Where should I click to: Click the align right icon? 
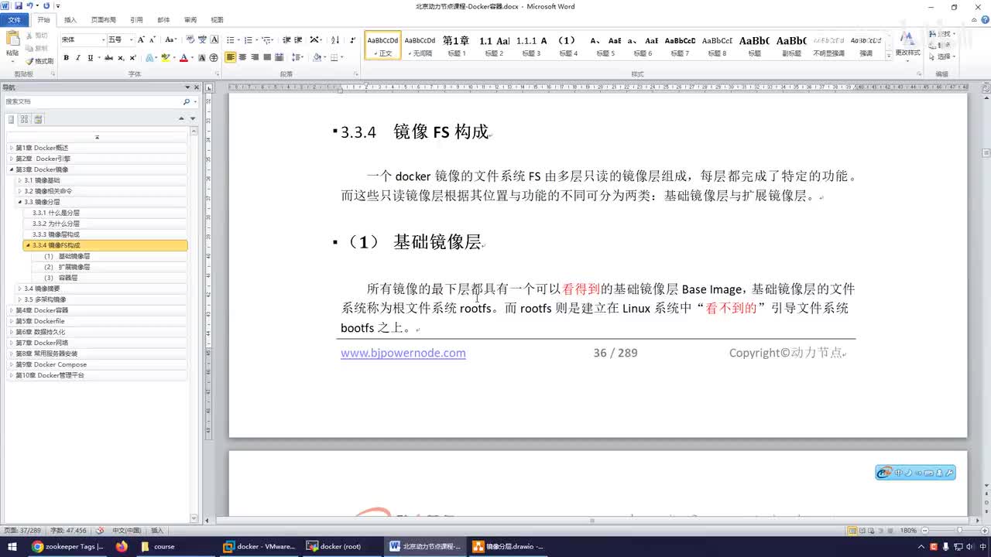pos(255,57)
